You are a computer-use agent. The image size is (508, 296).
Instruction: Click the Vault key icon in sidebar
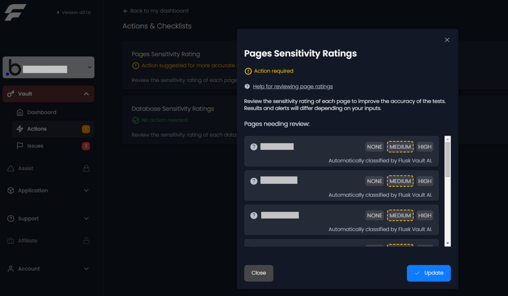click(x=11, y=94)
